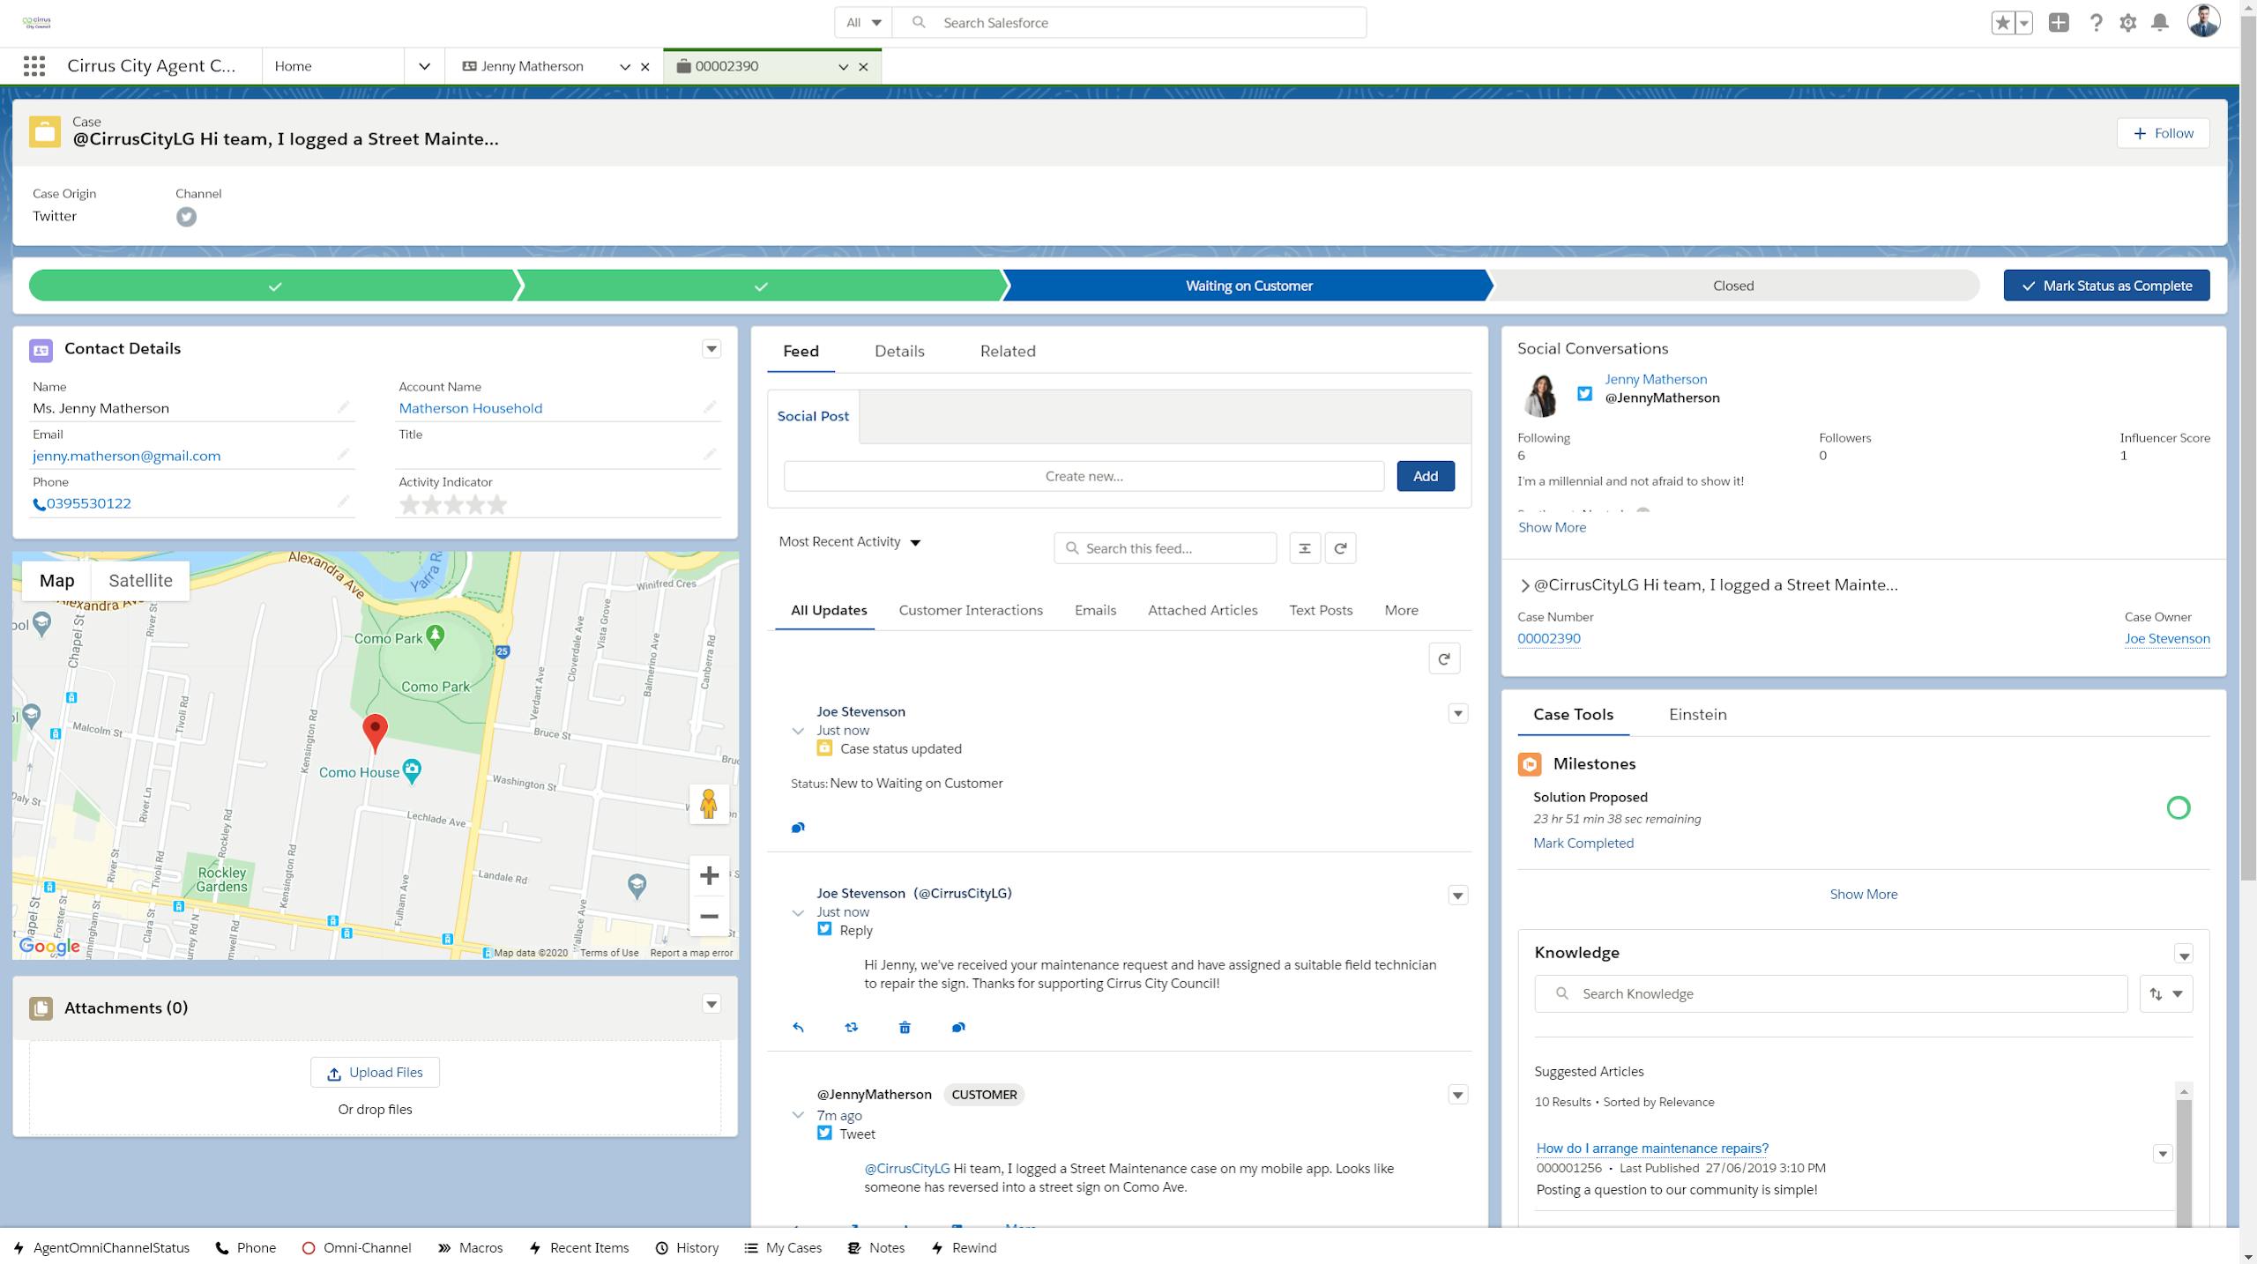
Task: Click the retweet icon under Joe's reply
Action: coord(851,1027)
